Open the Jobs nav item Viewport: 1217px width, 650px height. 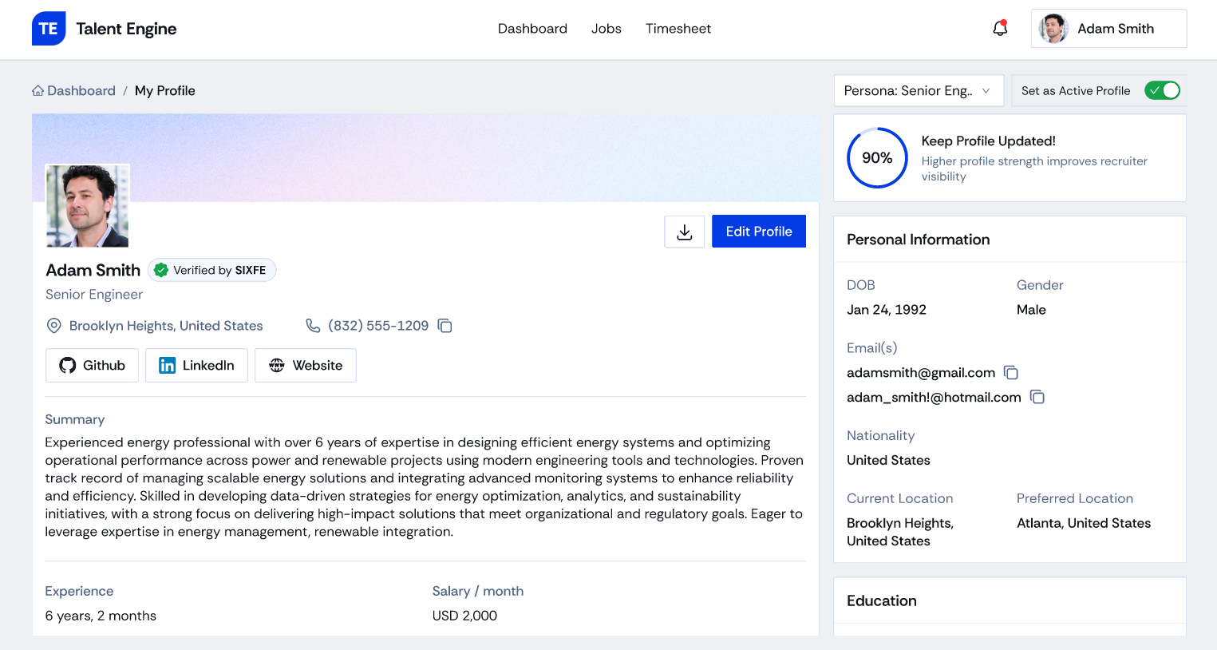607,29
